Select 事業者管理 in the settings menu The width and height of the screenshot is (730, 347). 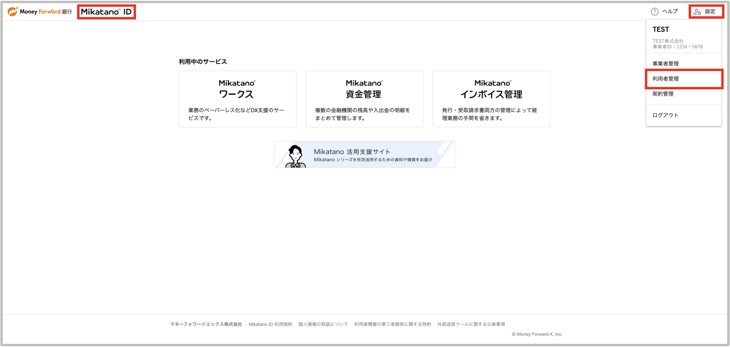coord(666,64)
